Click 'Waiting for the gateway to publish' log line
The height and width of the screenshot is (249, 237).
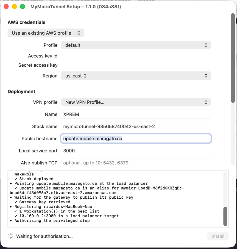[x=71, y=197]
